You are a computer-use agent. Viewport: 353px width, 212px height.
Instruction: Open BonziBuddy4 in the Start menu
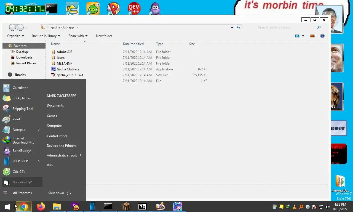click(22, 151)
